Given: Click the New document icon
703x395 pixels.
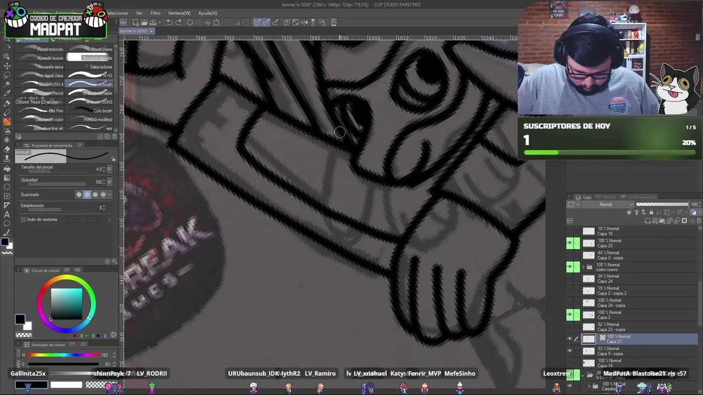Looking at the screenshot, I should (135, 22).
